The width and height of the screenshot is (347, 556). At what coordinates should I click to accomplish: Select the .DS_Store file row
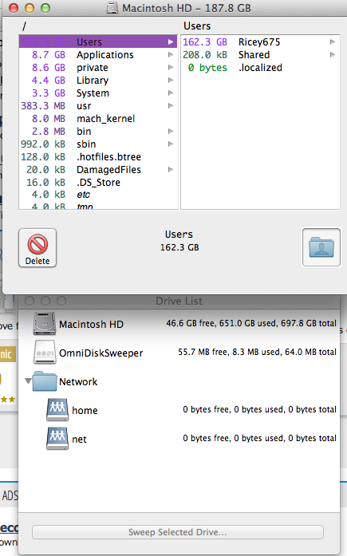click(98, 182)
